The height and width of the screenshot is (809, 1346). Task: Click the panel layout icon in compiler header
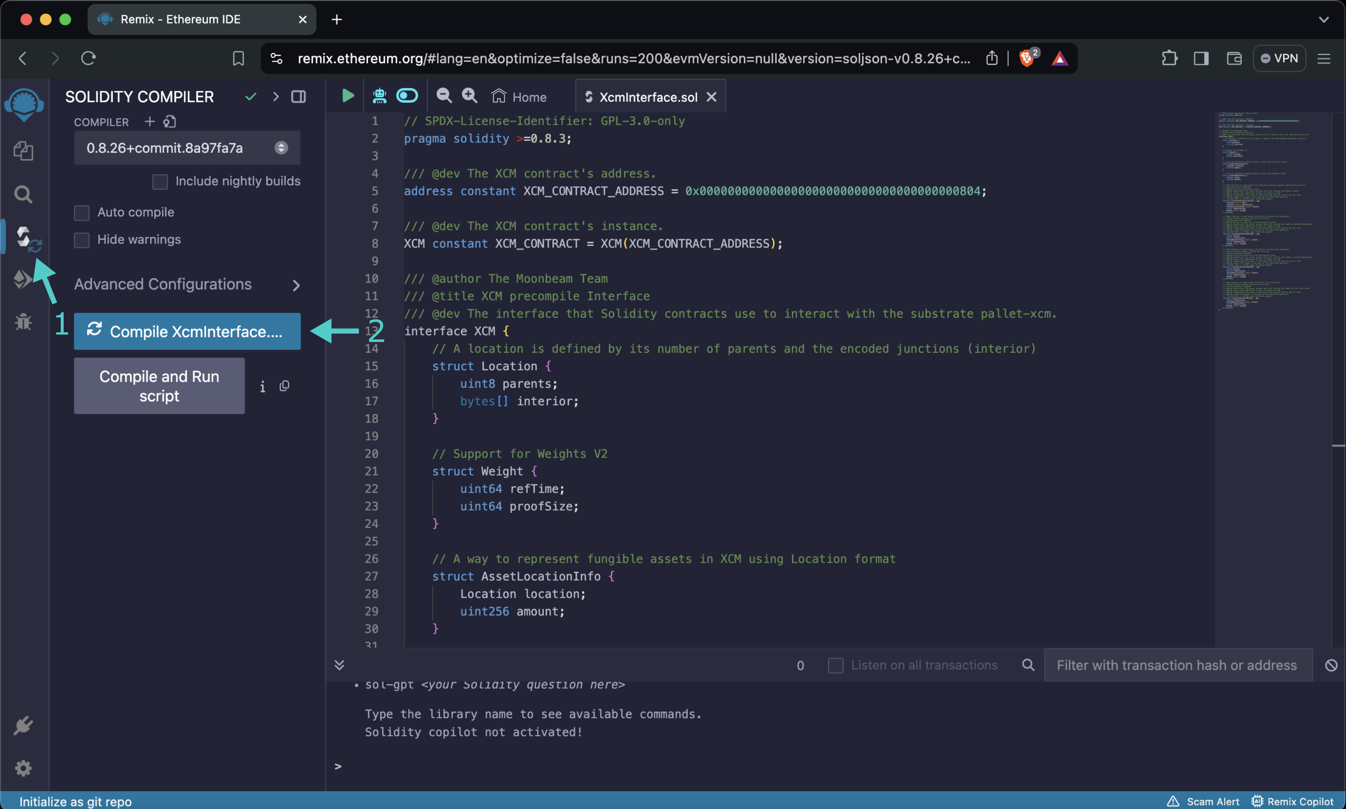point(299,97)
